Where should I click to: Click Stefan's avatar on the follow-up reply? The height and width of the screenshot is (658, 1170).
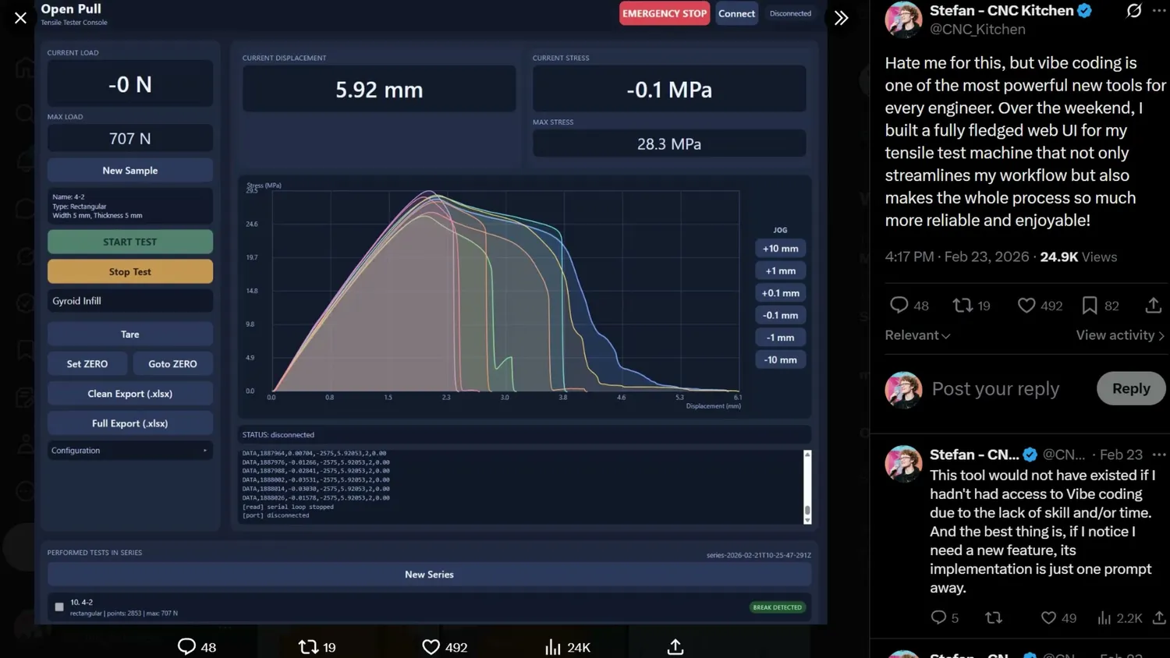tap(903, 464)
